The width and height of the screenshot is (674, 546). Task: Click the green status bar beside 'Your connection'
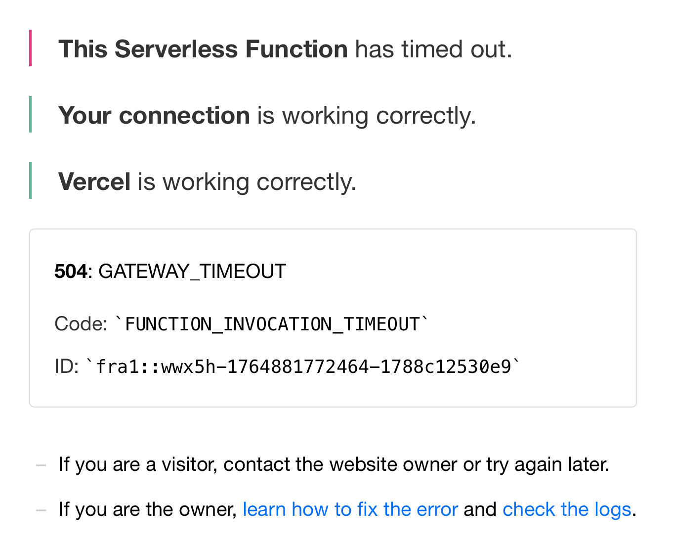(31, 114)
